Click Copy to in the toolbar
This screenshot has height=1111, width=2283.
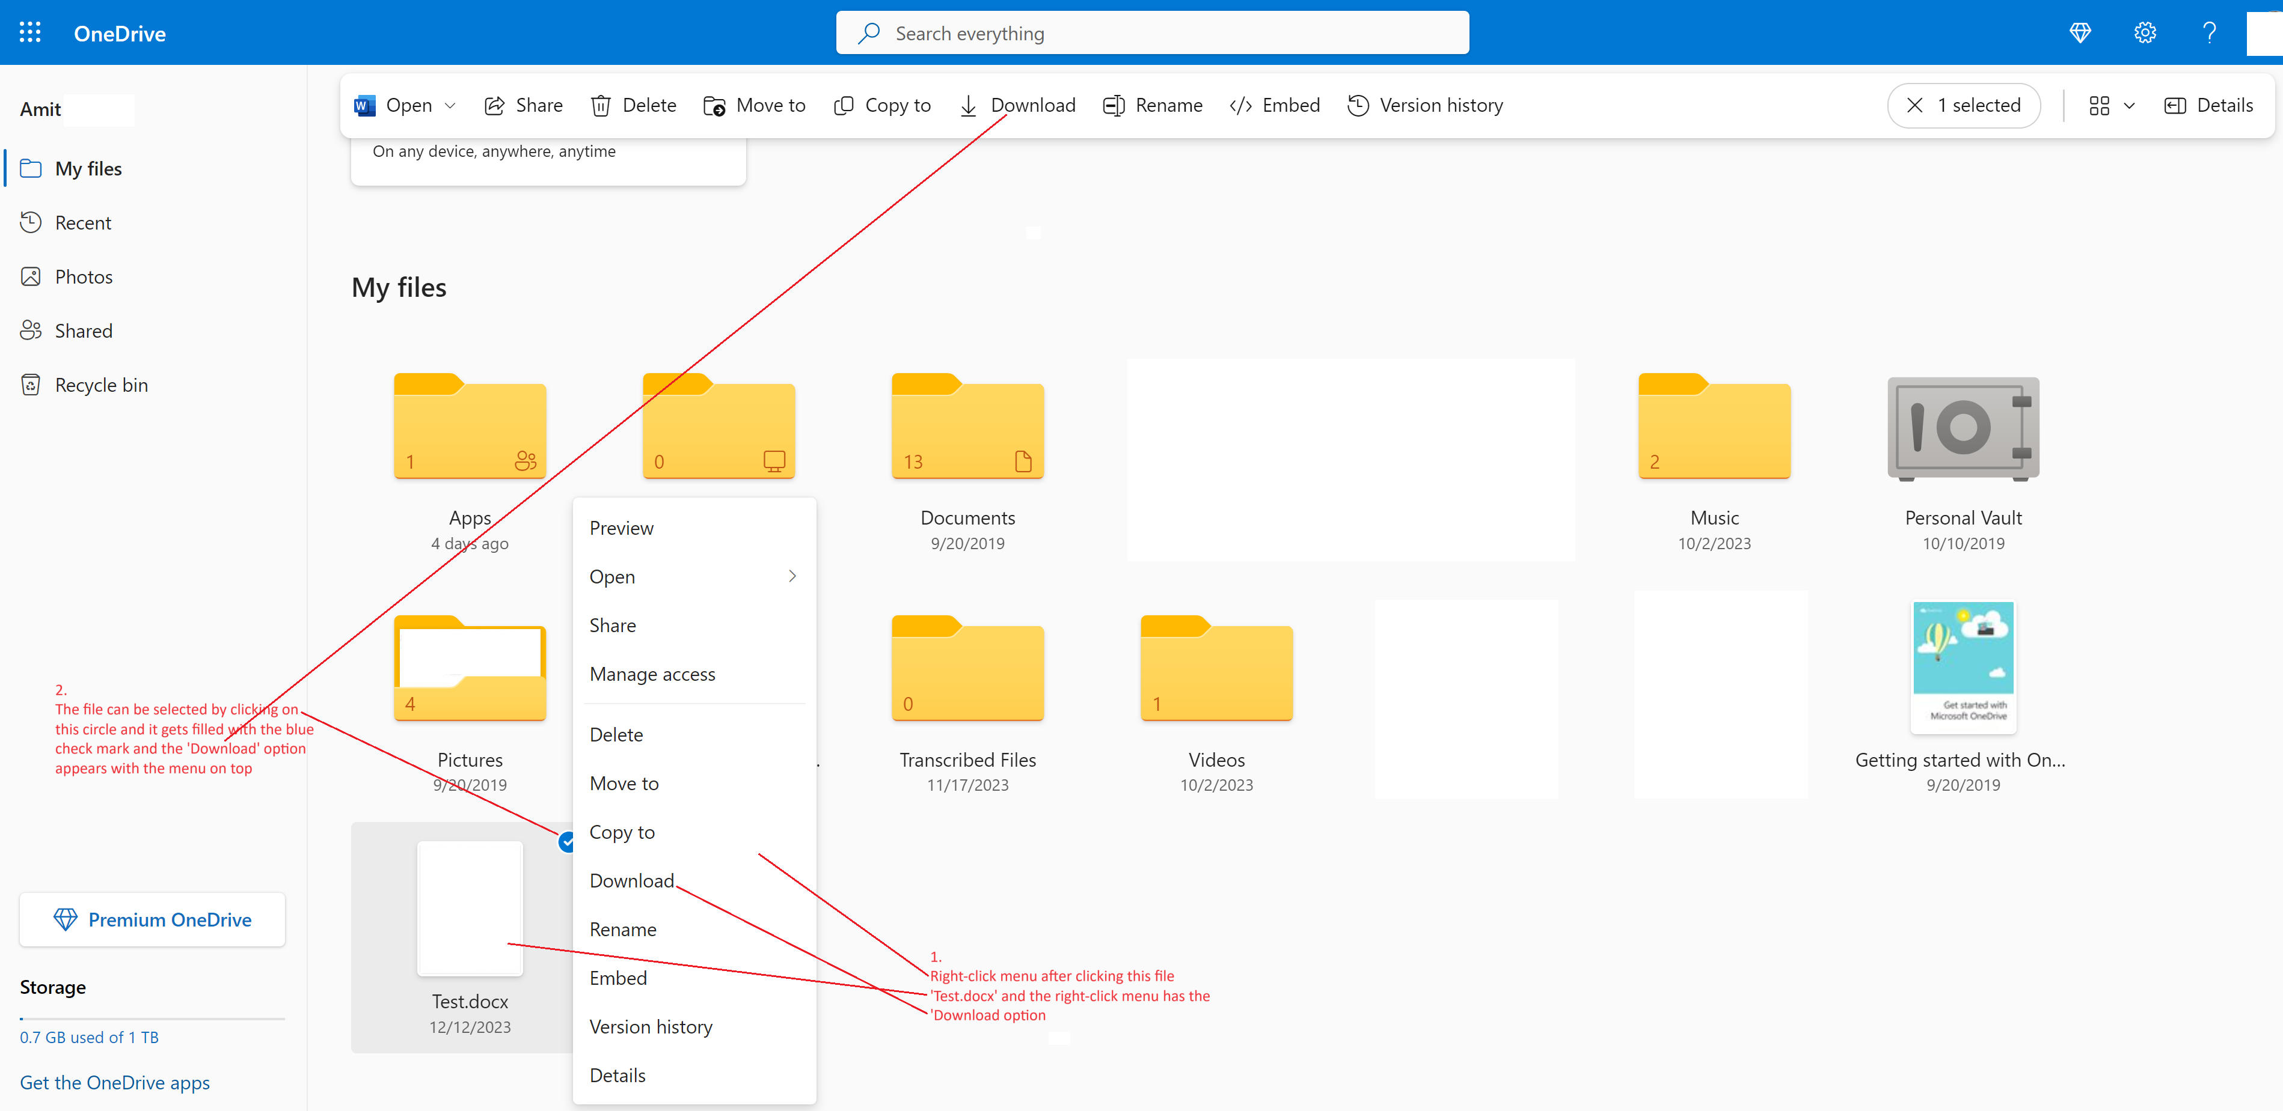pos(882,105)
